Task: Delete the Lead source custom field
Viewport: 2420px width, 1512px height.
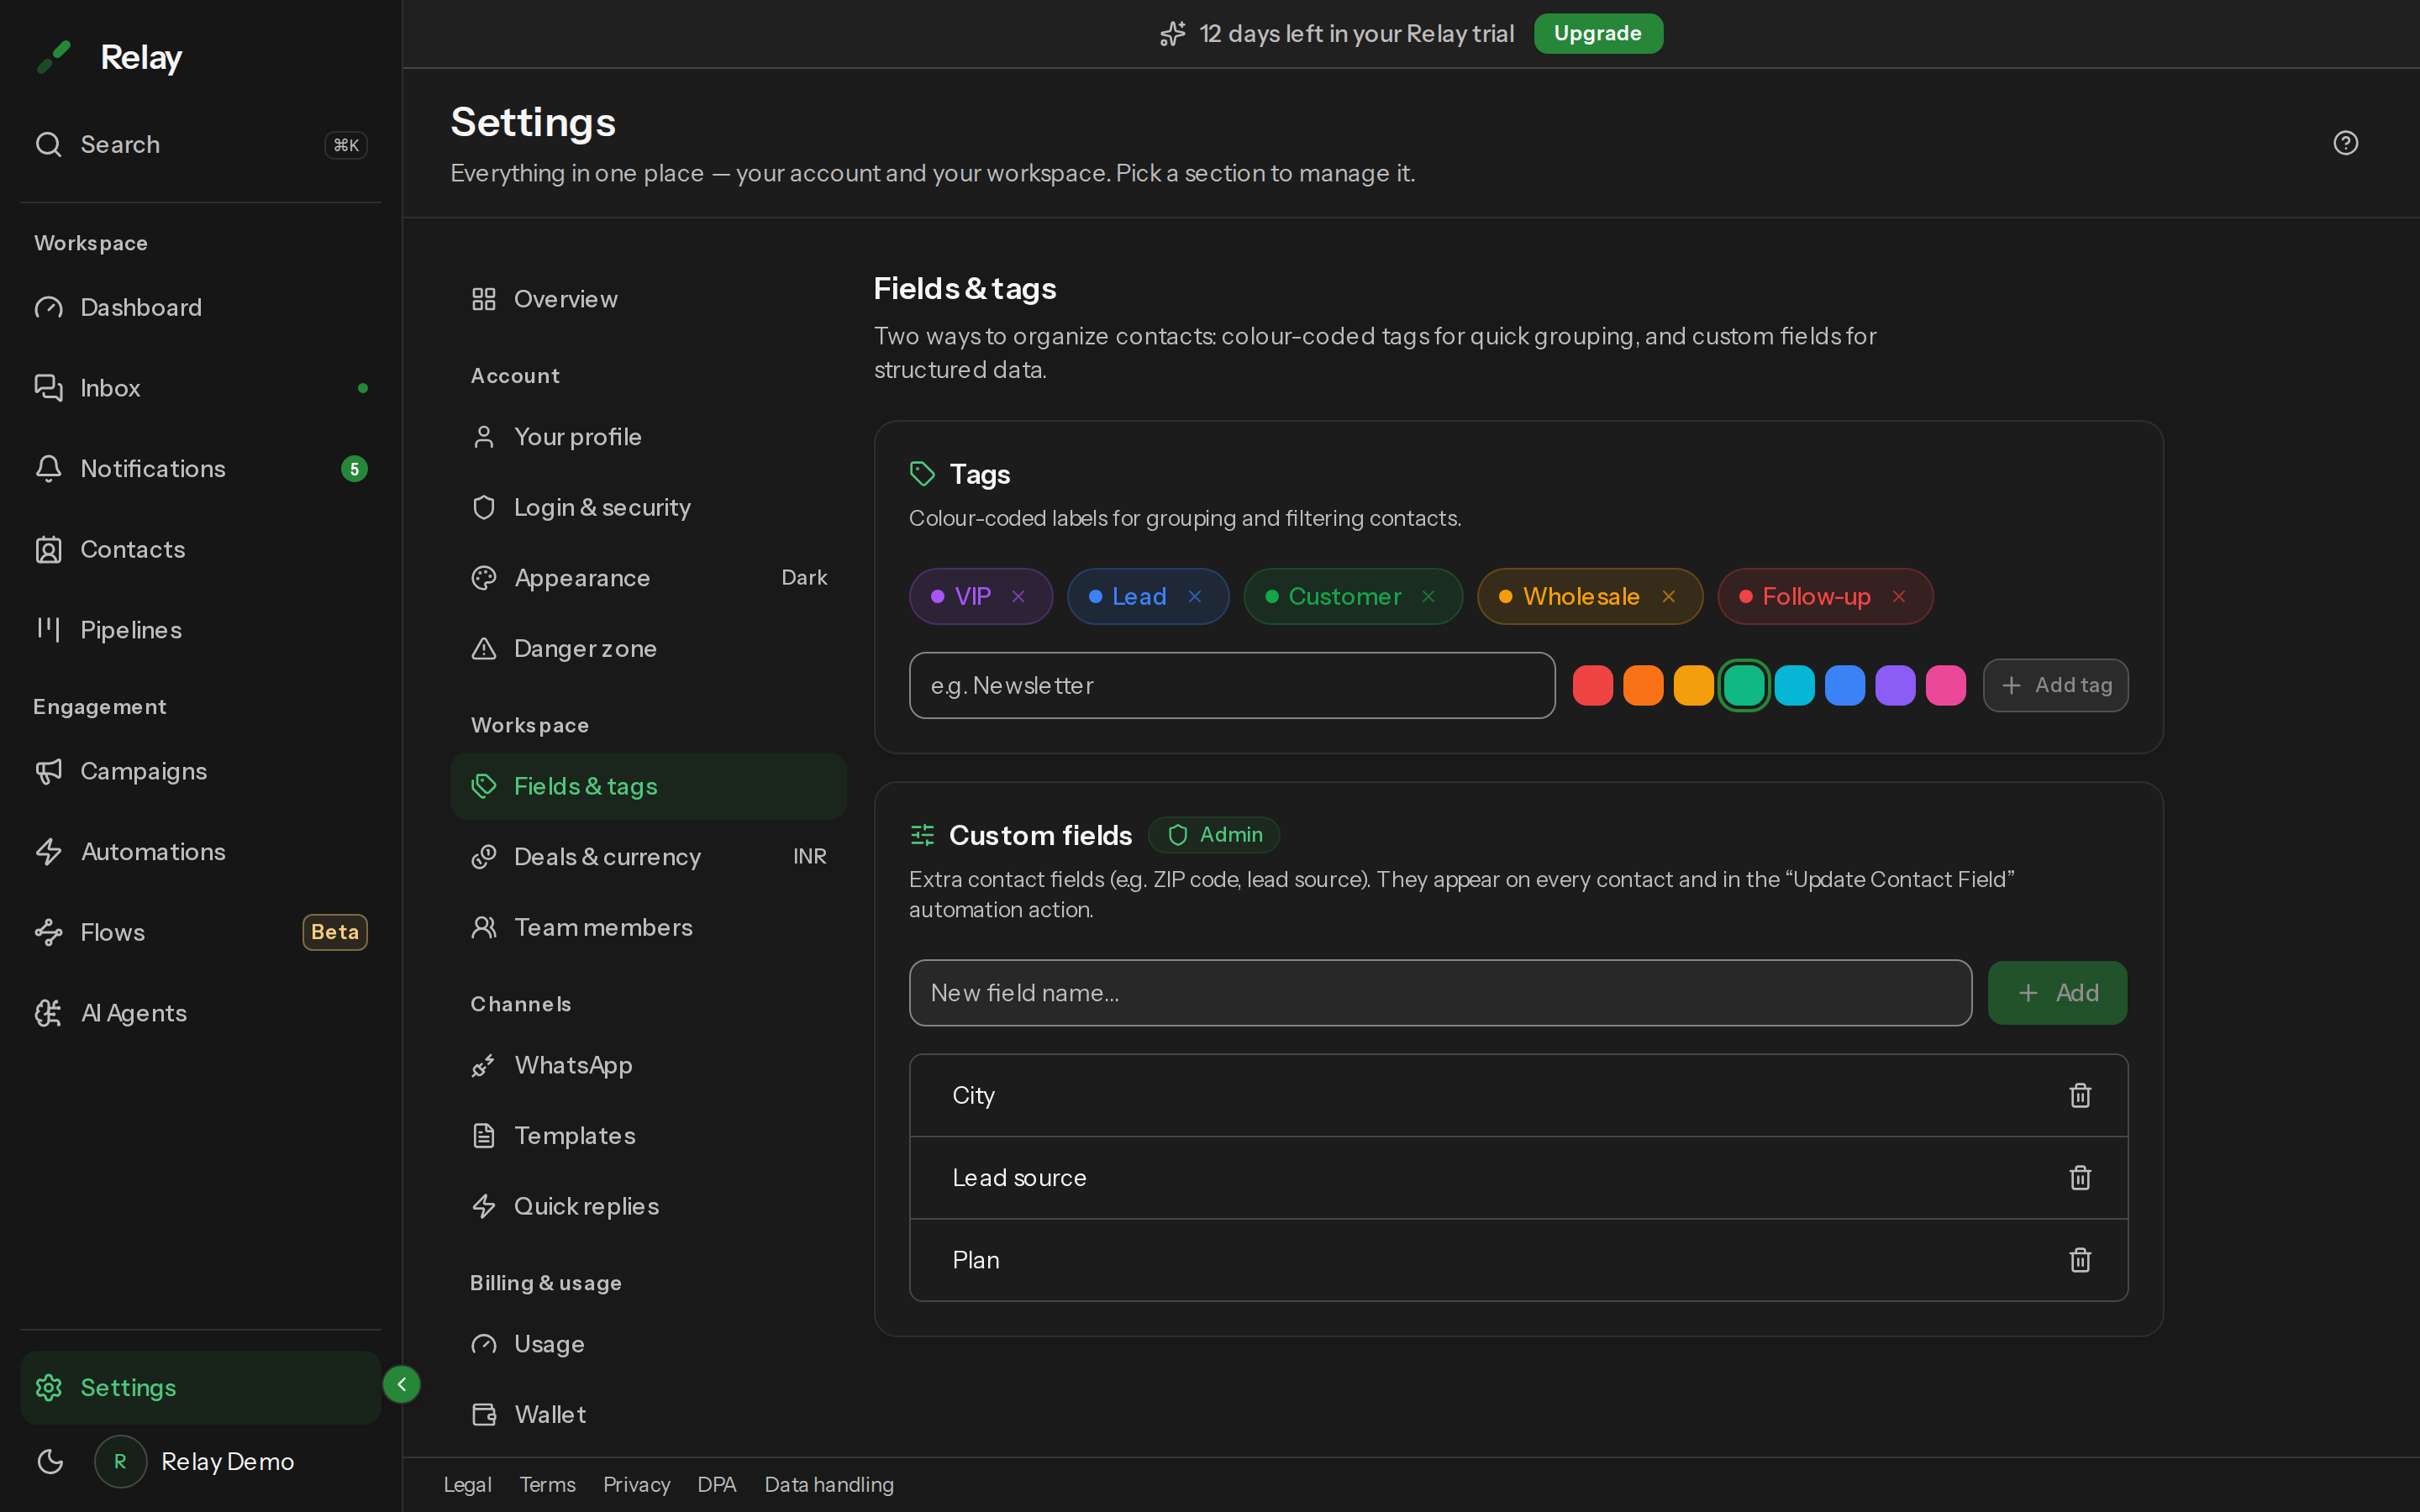Action: click(2080, 1177)
